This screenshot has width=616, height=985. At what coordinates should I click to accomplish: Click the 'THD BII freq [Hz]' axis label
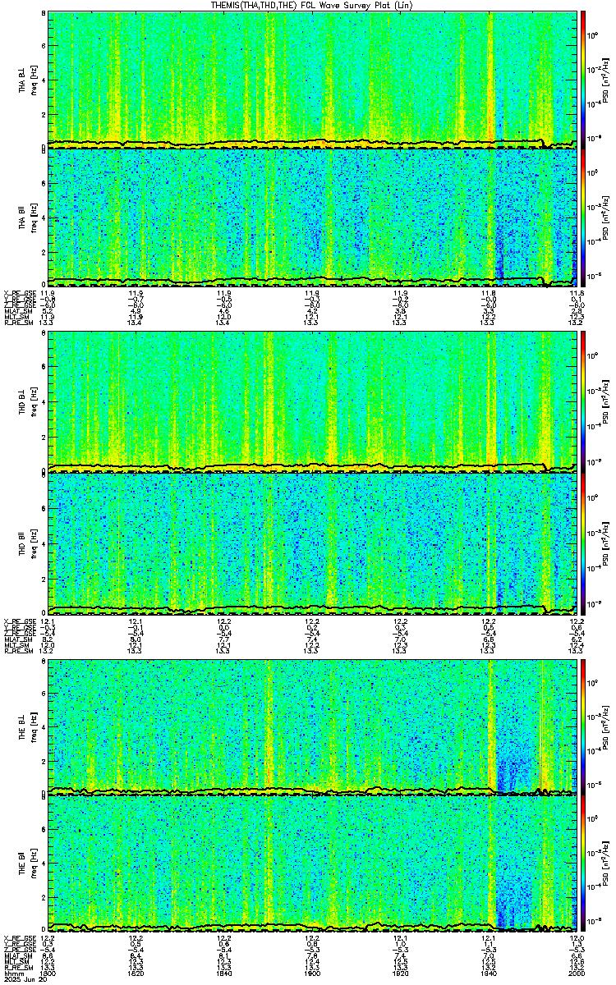tap(27, 544)
